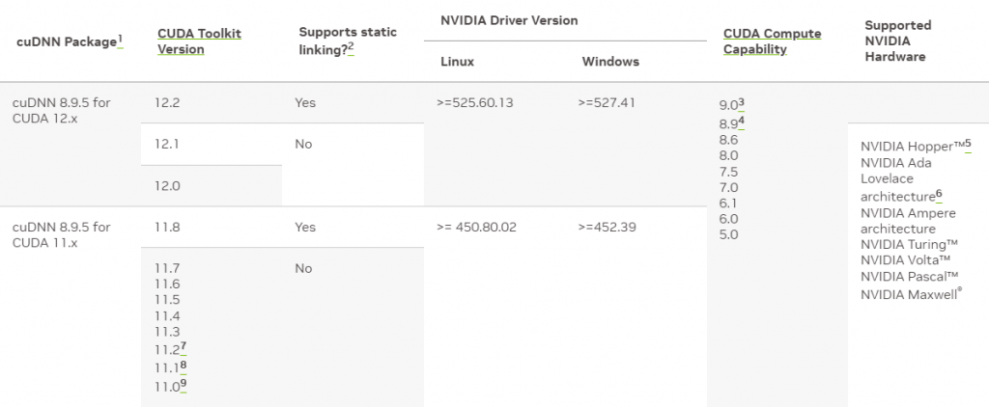Open footnote 3 next to 9.0

click(741, 102)
